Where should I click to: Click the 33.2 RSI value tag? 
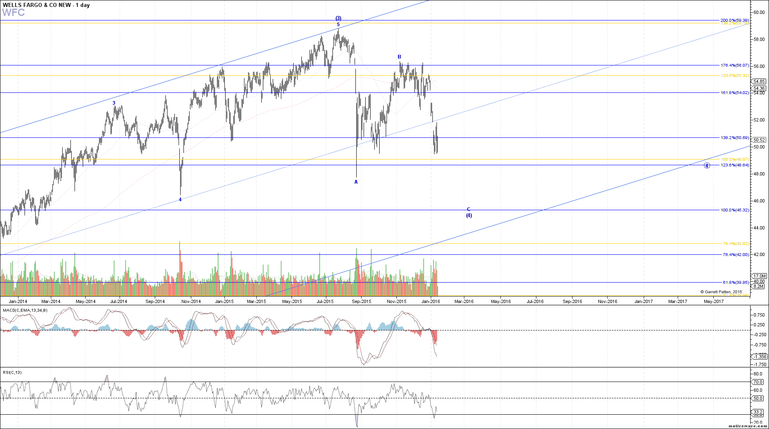(758, 412)
